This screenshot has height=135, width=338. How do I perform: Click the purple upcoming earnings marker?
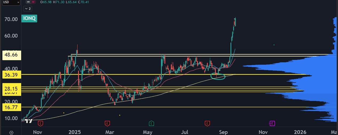coord(272,123)
